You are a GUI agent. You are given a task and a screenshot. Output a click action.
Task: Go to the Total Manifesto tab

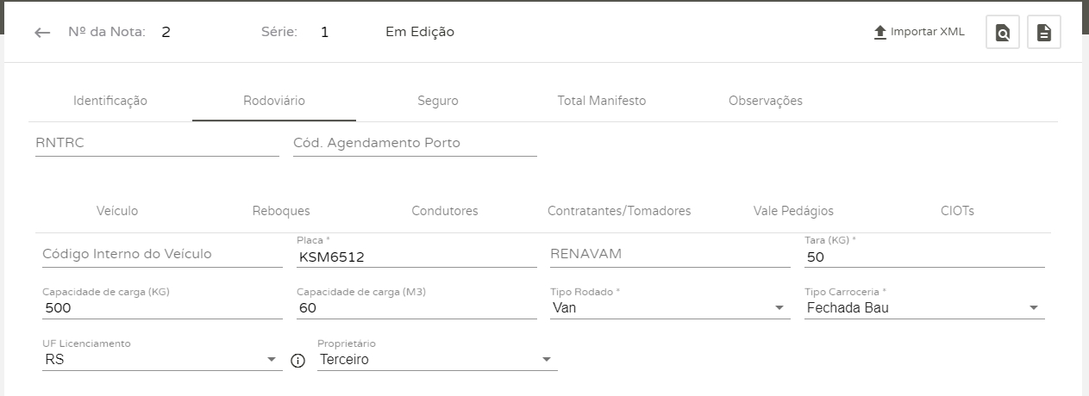click(602, 101)
